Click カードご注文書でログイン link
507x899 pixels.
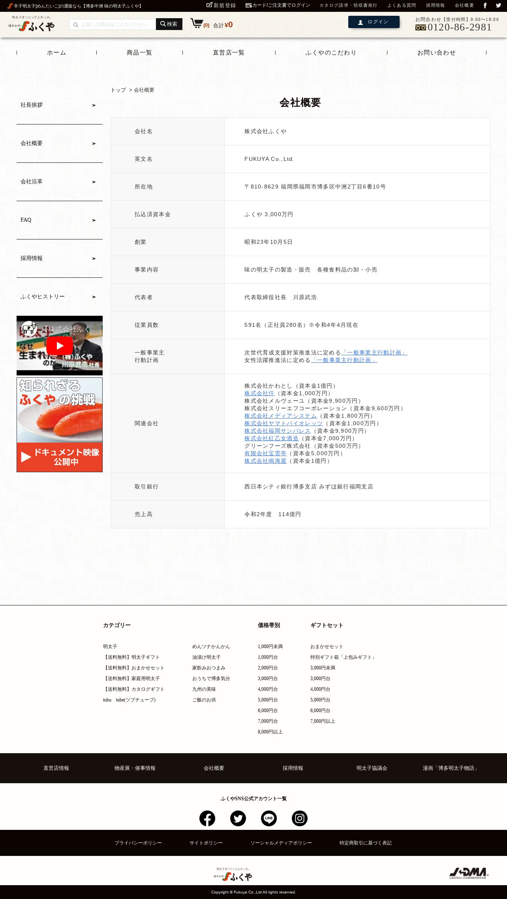coord(278,6)
